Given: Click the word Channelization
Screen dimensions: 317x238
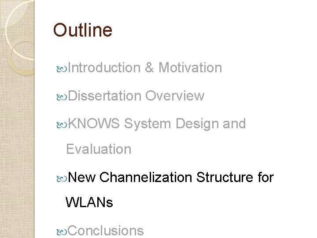Looking at the screenshot, I should pyautogui.click(x=146, y=178).
